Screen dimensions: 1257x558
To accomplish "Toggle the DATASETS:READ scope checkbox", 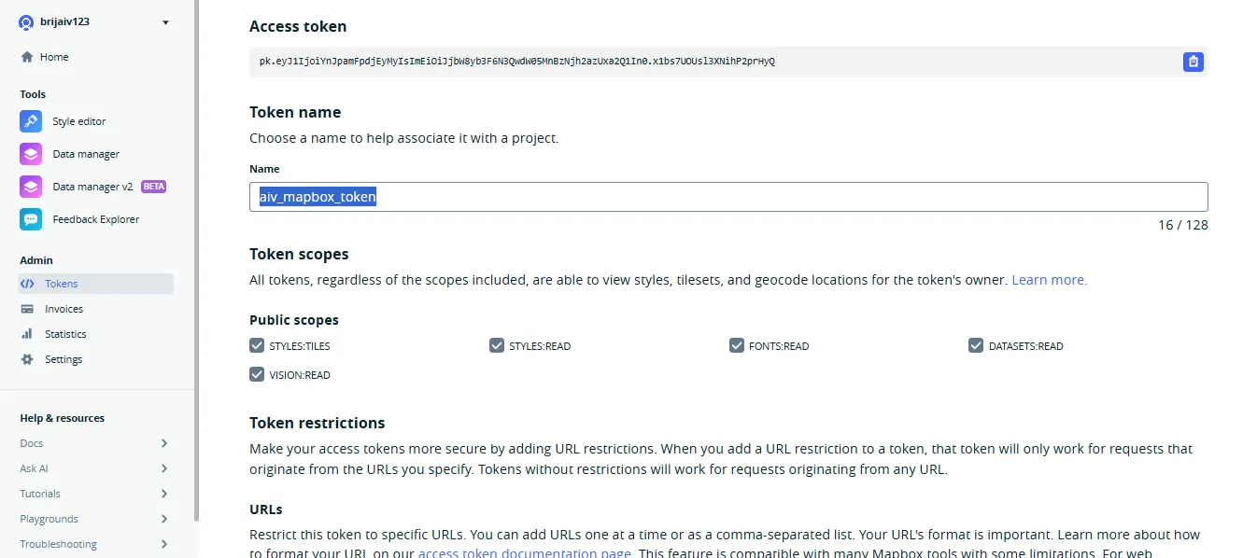I will (x=976, y=346).
